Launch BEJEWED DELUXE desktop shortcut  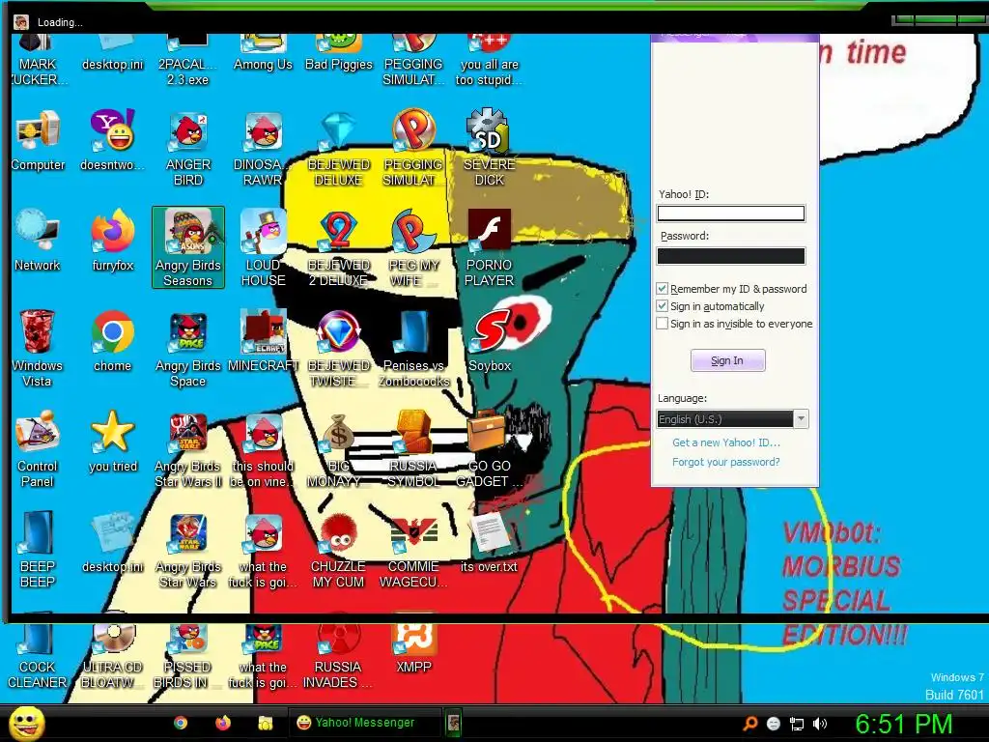tap(339, 148)
